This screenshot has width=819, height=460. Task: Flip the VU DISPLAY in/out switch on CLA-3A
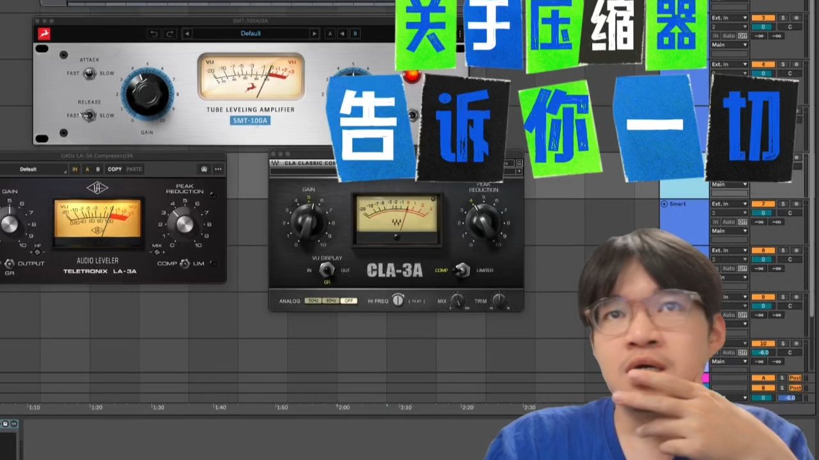tap(327, 270)
